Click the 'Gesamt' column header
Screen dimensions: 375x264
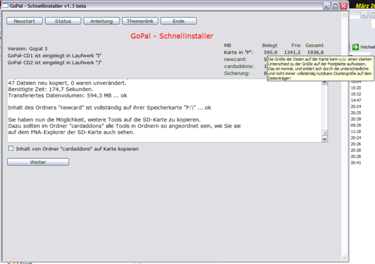point(314,45)
